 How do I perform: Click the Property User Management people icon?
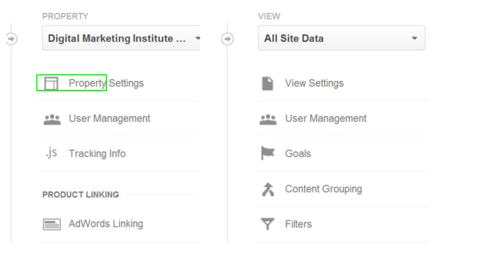click(x=52, y=120)
